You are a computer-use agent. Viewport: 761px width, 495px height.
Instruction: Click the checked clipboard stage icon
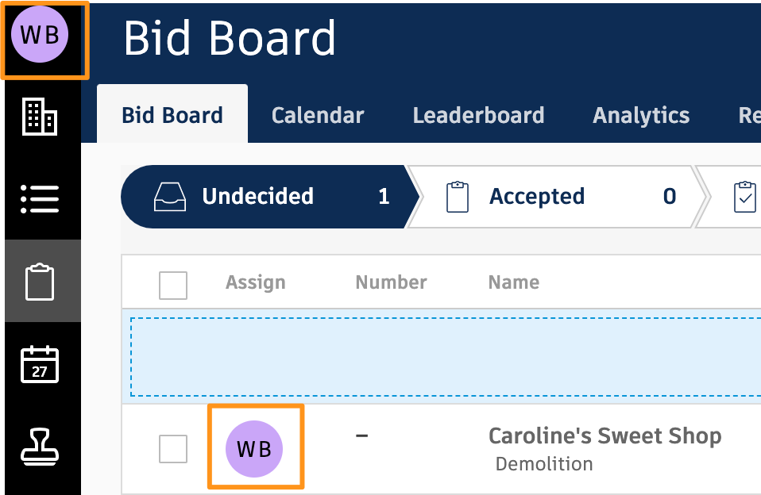[745, 197]
